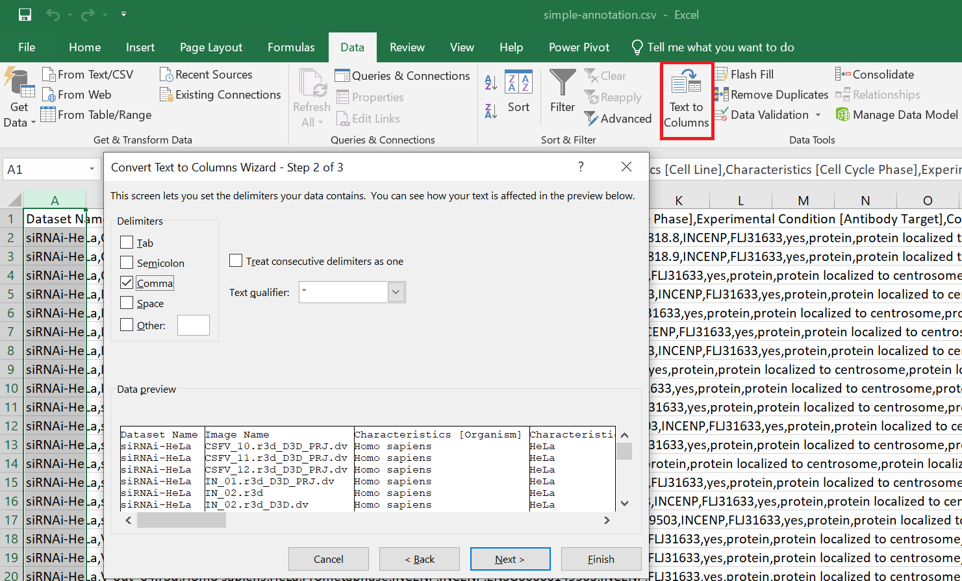Enable the Tab delimiter checkbox

click(x=127, y=243)
